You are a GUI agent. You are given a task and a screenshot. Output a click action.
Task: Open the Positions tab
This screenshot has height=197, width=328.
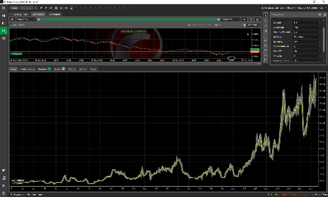tap(44, 69)
